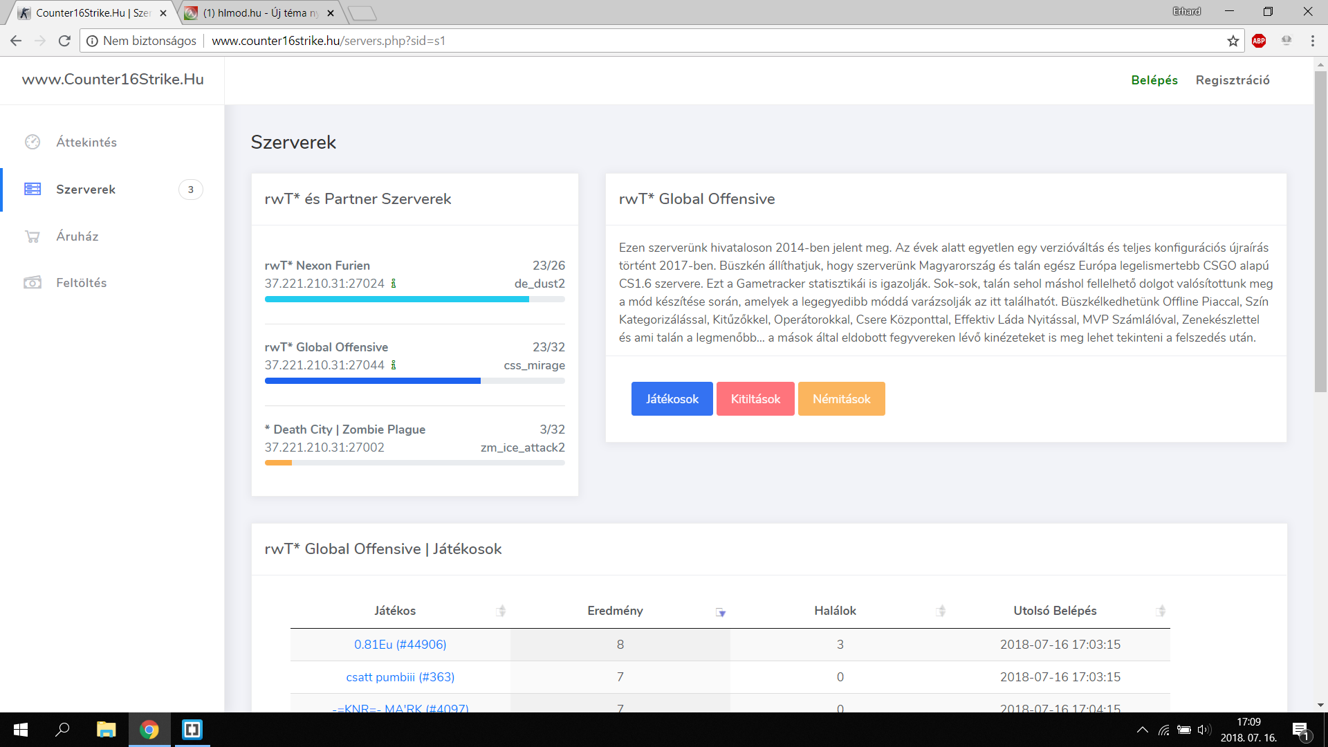Click the Áttekintés dashboard icon in sidebar

click(33, 142)
